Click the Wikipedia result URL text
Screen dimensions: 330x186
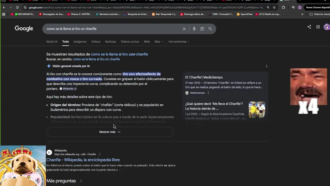click(x=75, y=154)
